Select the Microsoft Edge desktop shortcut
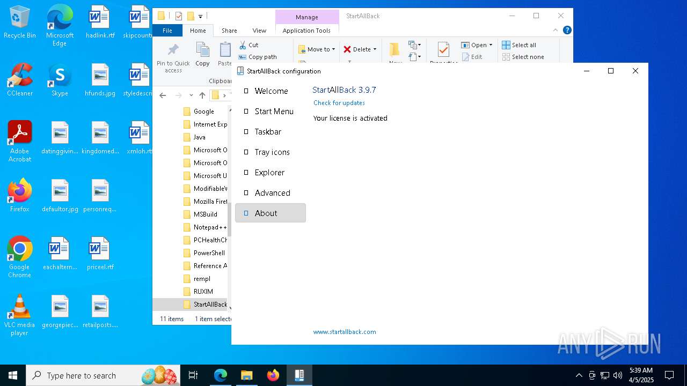The height and width of the screenshot is (386, 687). tap(60, 26)
